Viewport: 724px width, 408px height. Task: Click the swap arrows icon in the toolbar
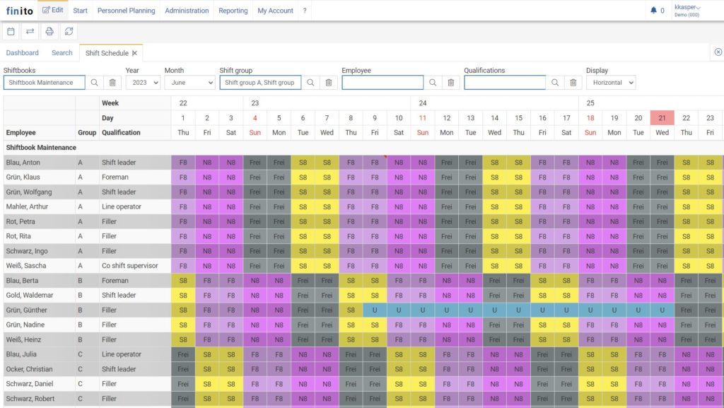(29, 31)
